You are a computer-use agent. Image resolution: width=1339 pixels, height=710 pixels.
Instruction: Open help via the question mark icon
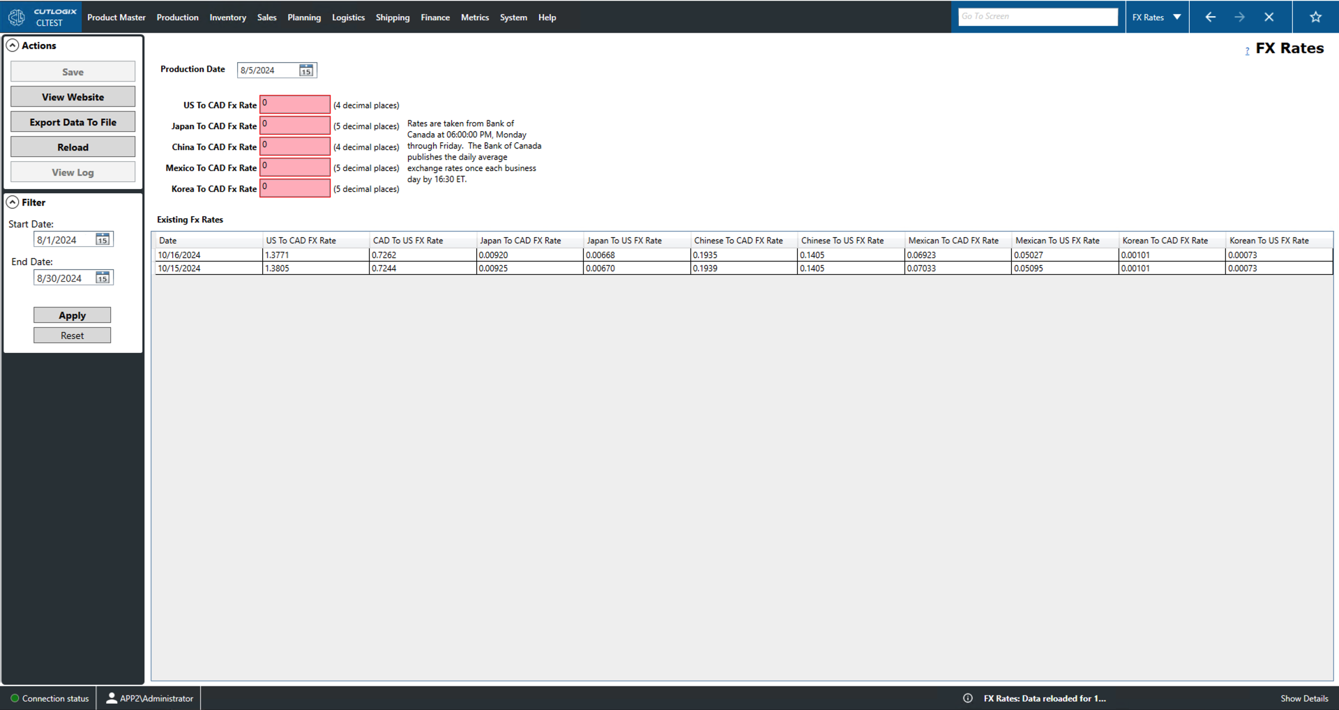(1247, 50)
